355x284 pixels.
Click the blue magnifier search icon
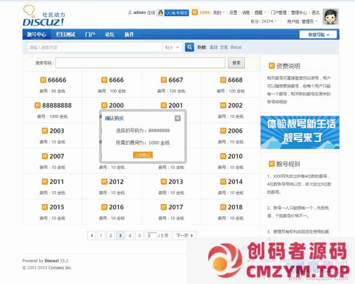pos(189,47)
